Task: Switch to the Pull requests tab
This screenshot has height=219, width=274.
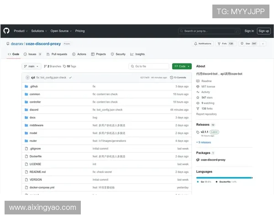Action: (x=57, y=54)
